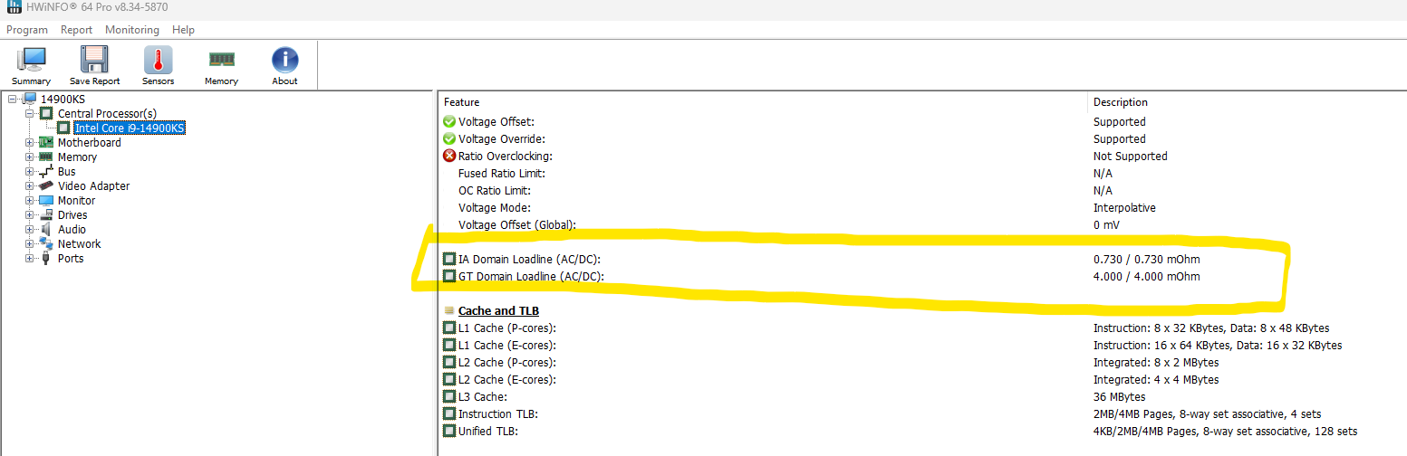Click the 4.000 / 4.000 mOhm value
The image size is (1407, 456).
[1146, 276]
